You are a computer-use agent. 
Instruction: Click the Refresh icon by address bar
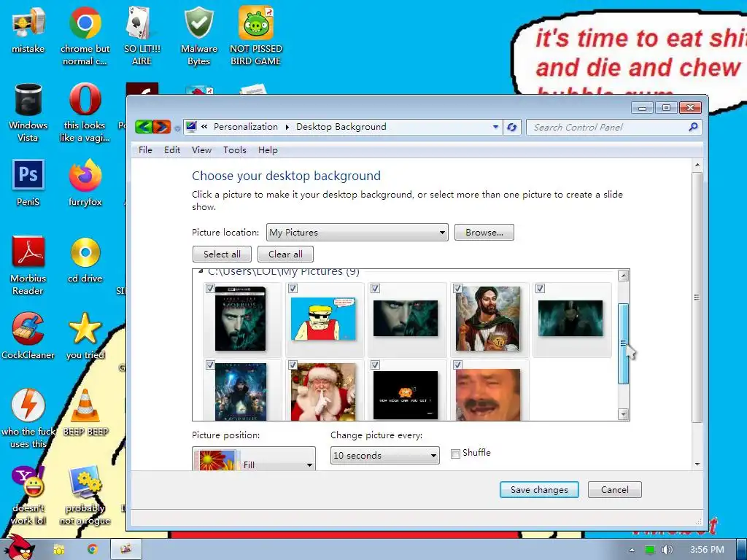click(x=512, y=127)
